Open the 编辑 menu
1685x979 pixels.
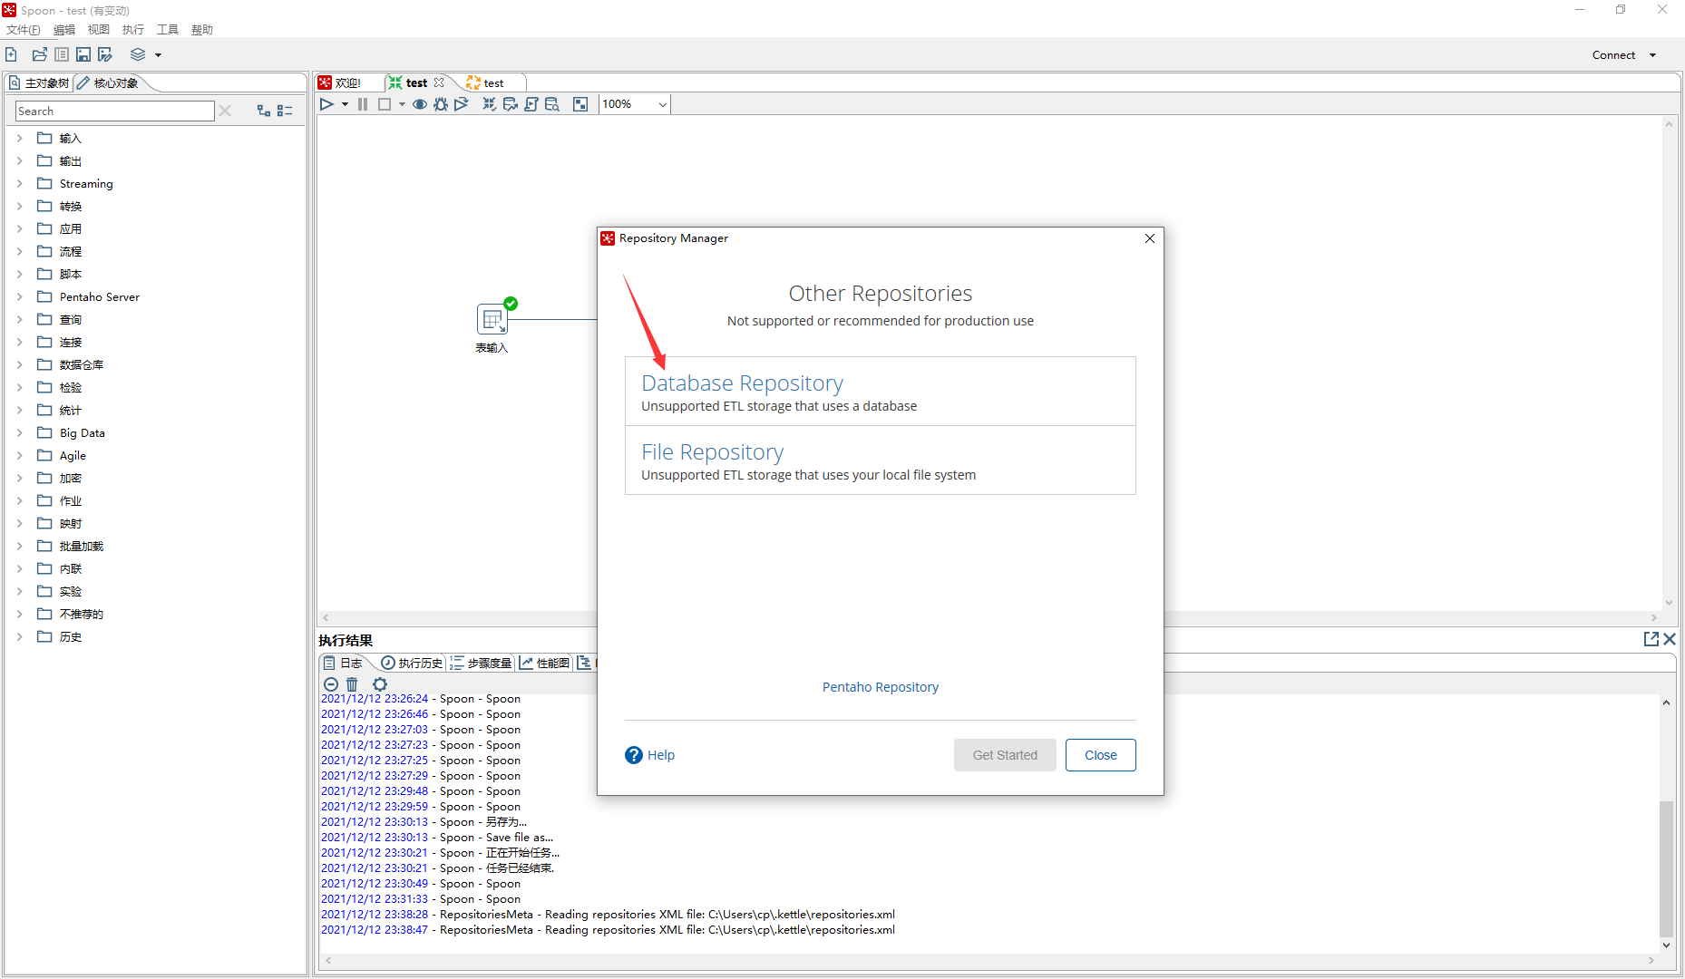pos(64,30)
